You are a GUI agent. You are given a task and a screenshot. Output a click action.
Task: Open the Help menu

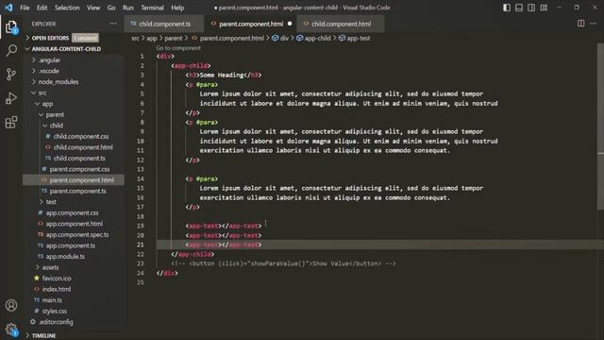[177, 8]
